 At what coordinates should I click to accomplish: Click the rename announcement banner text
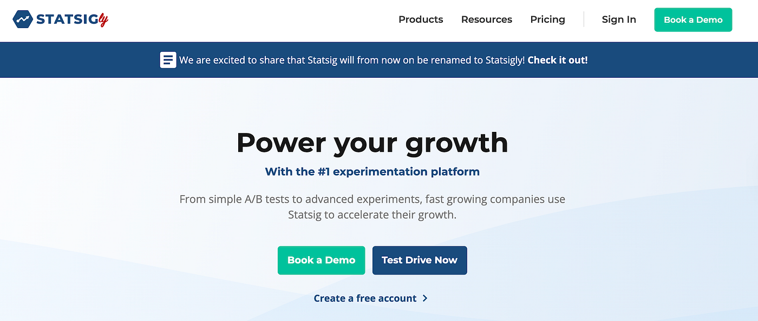pos(352,60)
